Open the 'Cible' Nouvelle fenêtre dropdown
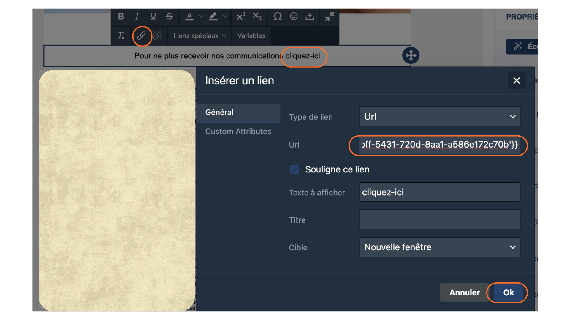 [439, 247]
